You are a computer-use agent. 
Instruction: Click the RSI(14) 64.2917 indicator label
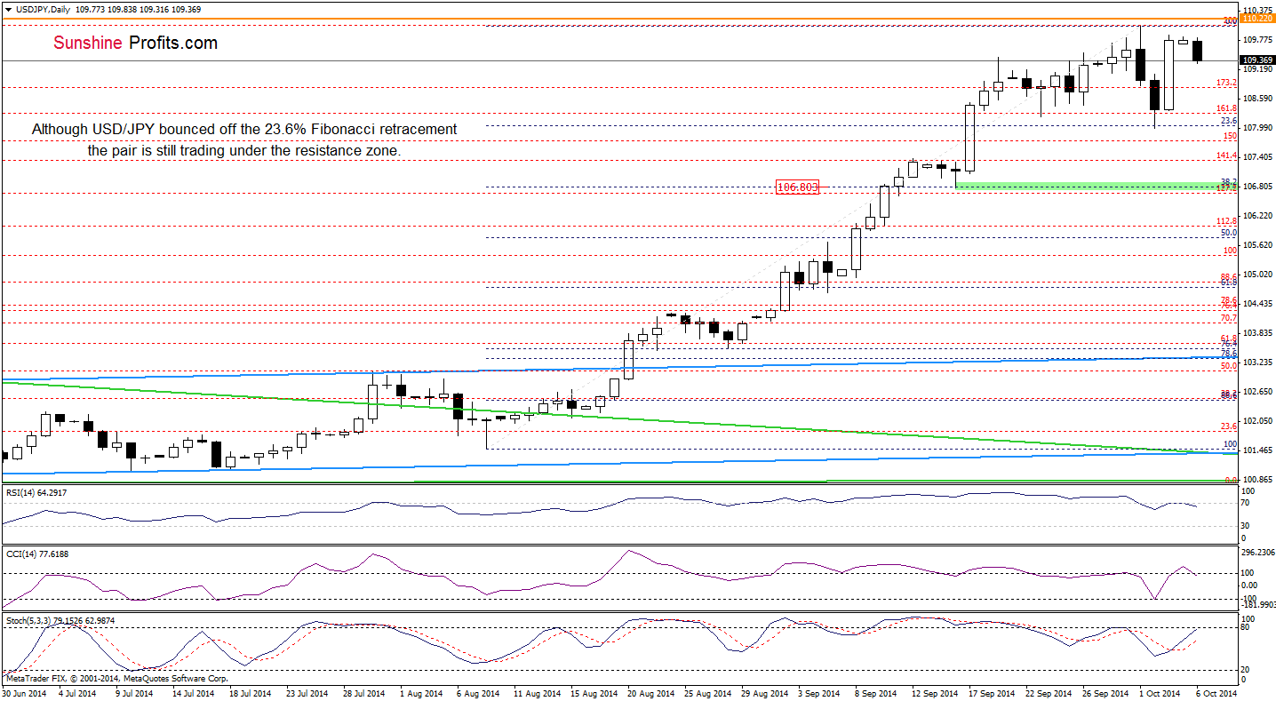tap(36, 491)
